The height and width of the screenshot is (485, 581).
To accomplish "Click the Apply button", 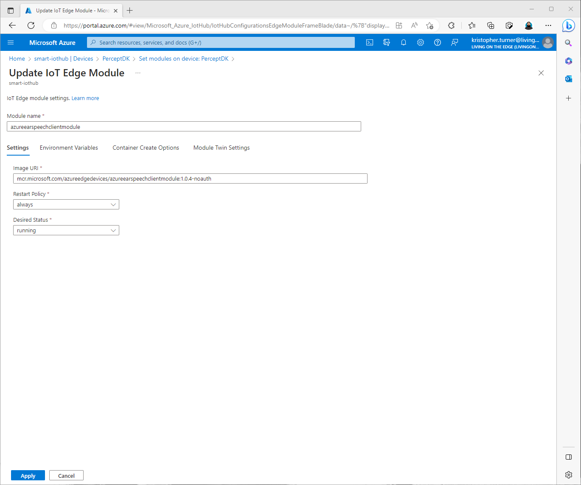I will (28, 476).
